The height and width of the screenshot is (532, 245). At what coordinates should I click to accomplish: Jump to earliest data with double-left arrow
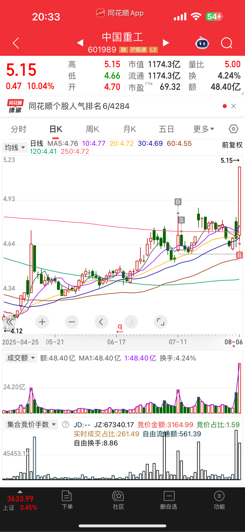click(10, 322)
